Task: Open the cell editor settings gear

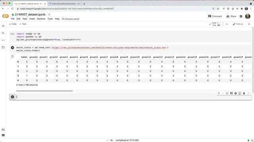Action: click(235, 93)
